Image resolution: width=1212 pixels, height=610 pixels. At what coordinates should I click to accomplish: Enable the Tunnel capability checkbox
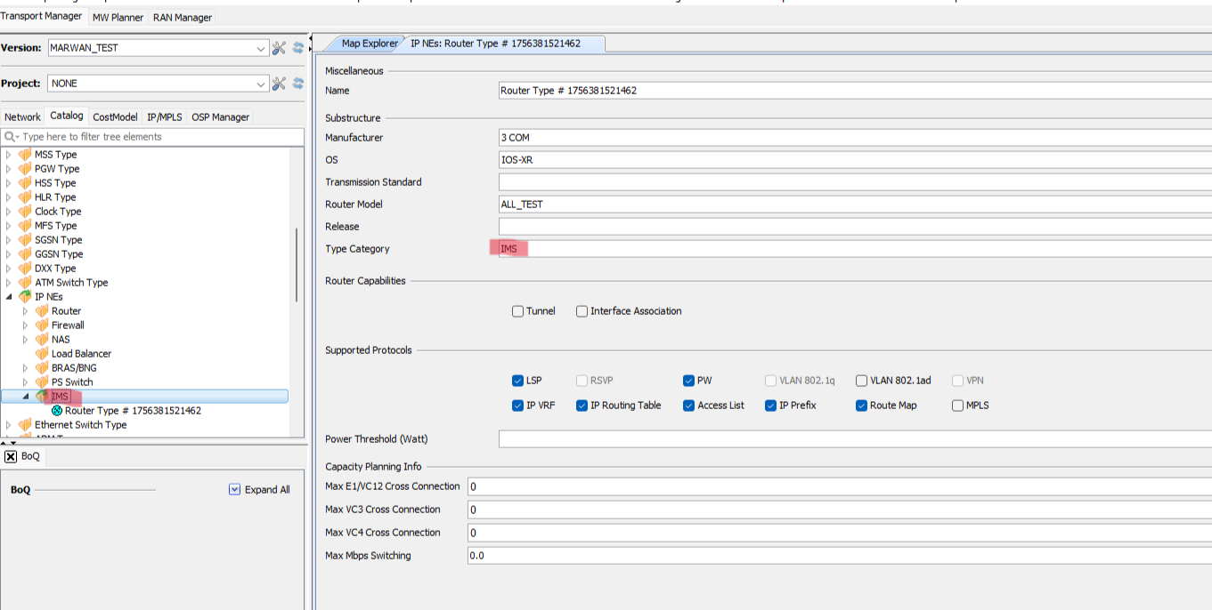(517, 311)
